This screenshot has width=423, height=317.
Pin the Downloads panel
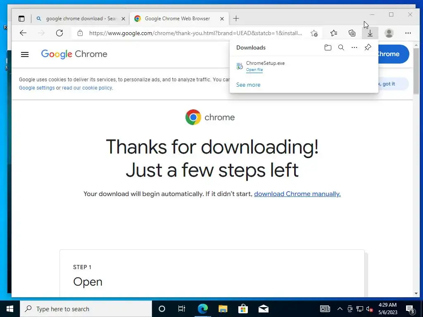click(368, 47)
